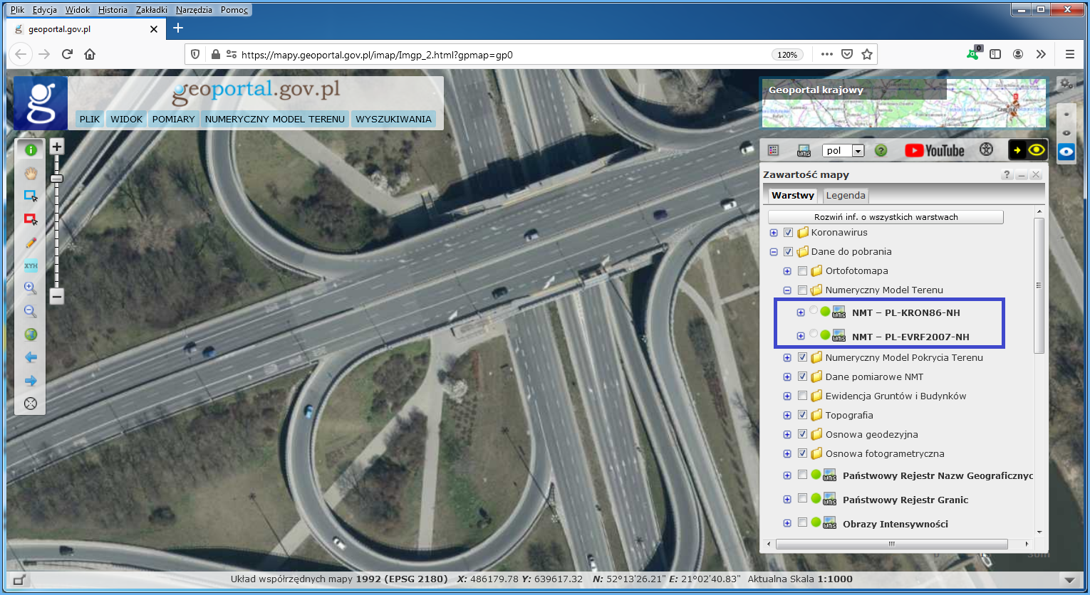Click the Geoportal krajowy overview thumbnail

click(x=903, y=103)
